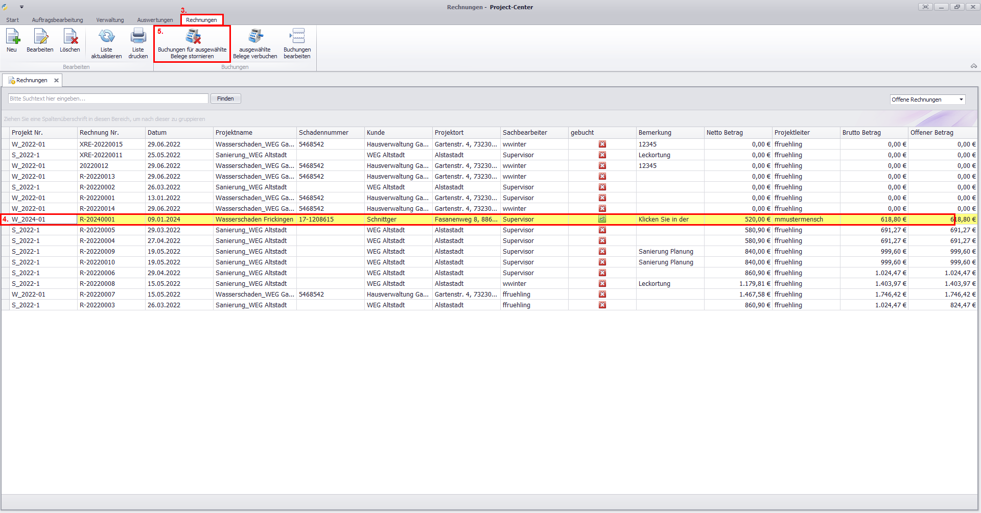Click the search text input field
Image resolution: width=981 pixels, height=513 pixels.
pyautogui.click(x=108, y=99)
